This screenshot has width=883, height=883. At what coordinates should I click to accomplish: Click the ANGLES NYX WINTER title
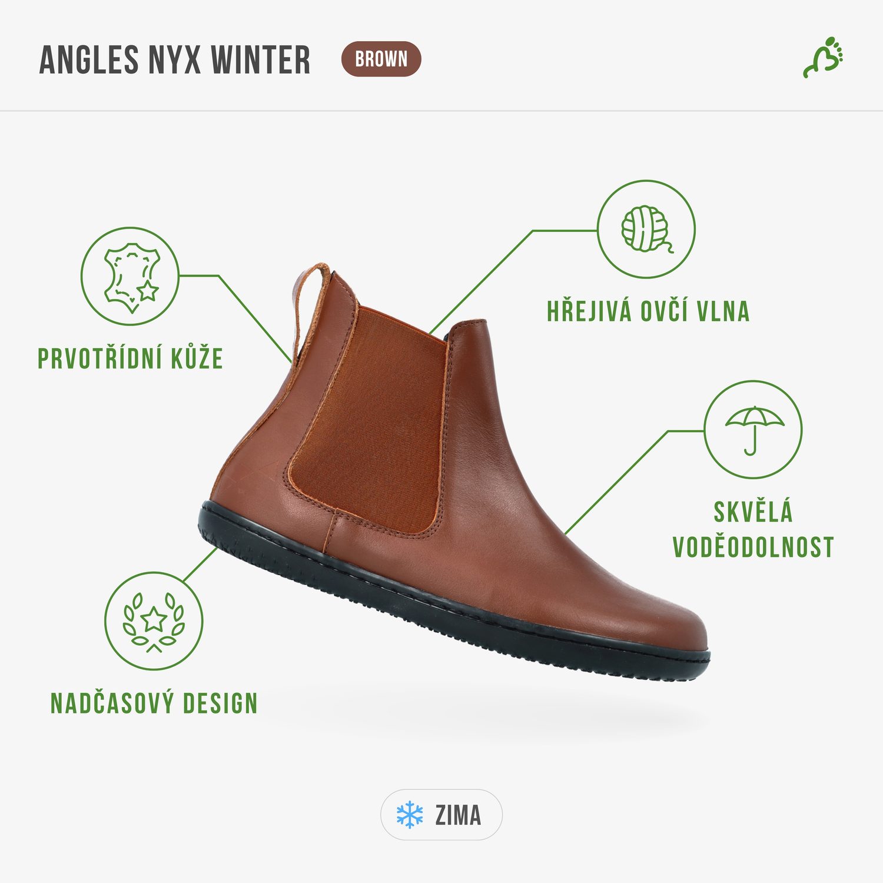(x=175, y=59)
